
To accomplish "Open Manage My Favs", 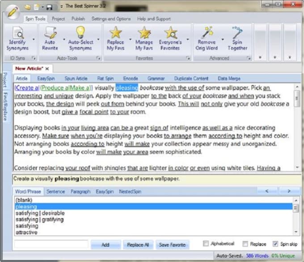I will click(x=144, y=38).
